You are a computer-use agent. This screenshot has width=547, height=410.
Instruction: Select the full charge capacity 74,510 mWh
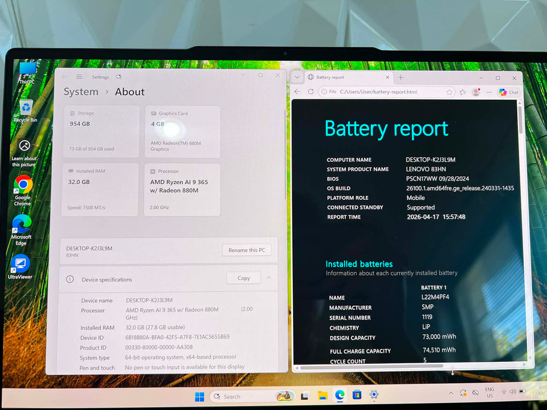pos(439,350)
